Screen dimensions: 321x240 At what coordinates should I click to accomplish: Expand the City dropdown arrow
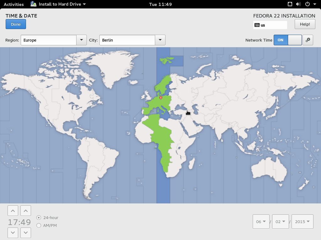click(x=160, y=40)
